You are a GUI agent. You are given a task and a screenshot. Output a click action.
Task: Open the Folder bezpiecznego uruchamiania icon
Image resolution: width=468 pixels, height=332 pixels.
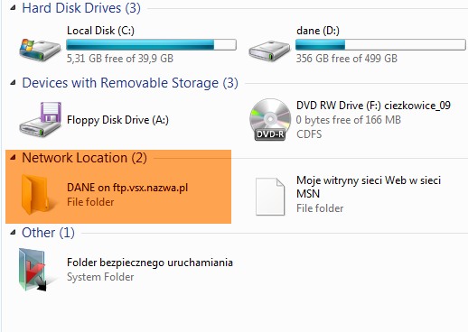33,270
